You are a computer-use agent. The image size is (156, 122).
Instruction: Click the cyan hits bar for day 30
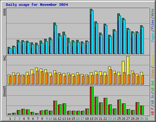tap(143, 40)
